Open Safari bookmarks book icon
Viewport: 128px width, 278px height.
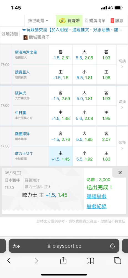[90, 261]
